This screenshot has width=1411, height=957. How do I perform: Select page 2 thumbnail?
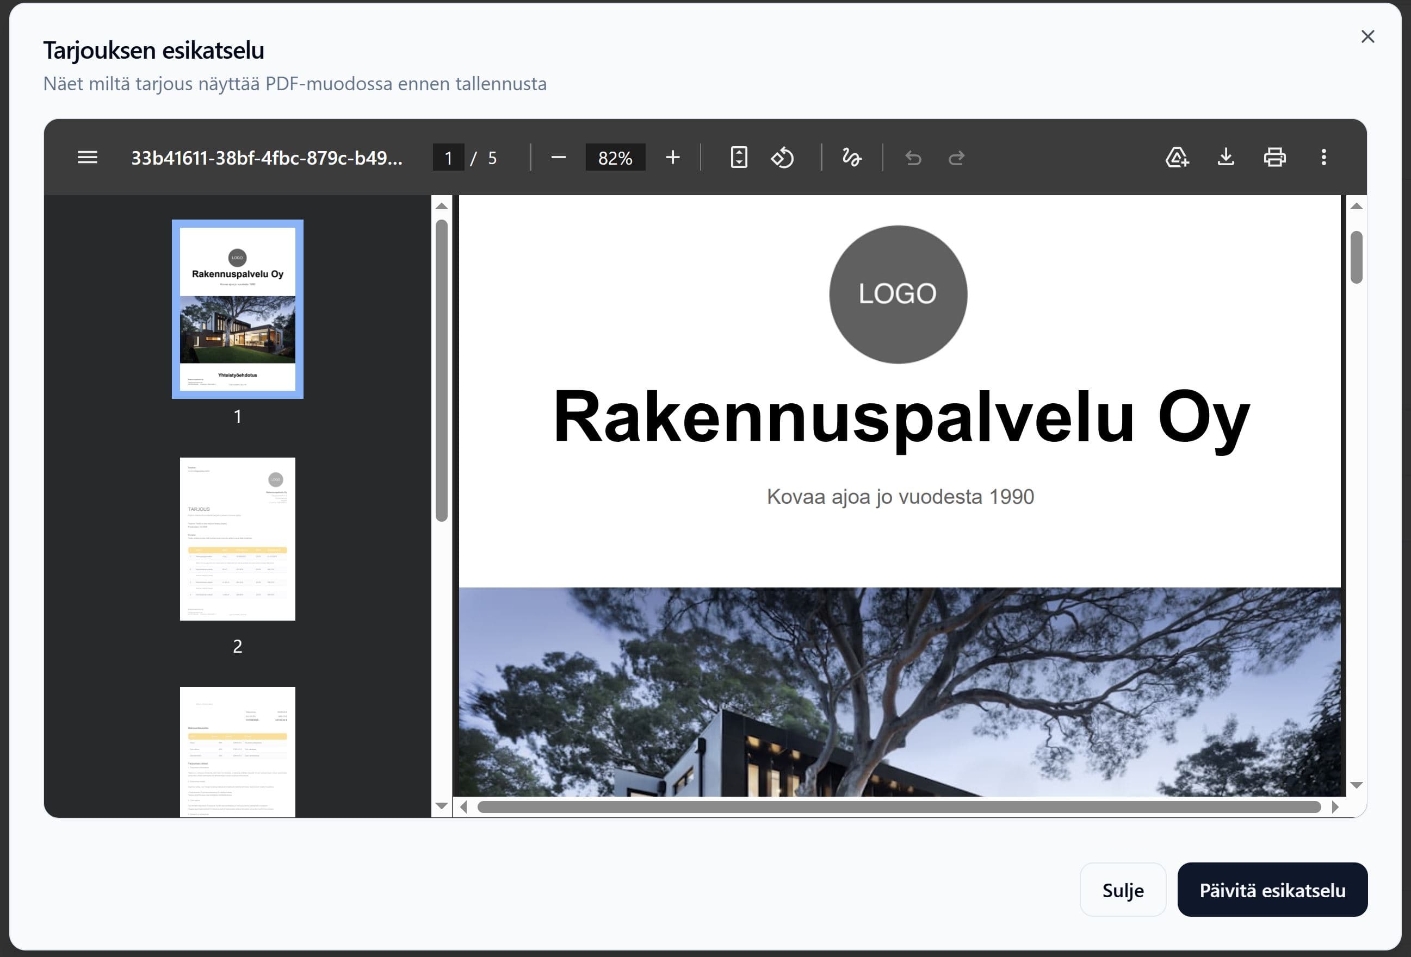coord(237,539)
